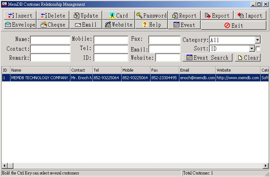Focus the ID search input field
The width and height of the screenshot is (270, 177).
[x=111, y=58]
